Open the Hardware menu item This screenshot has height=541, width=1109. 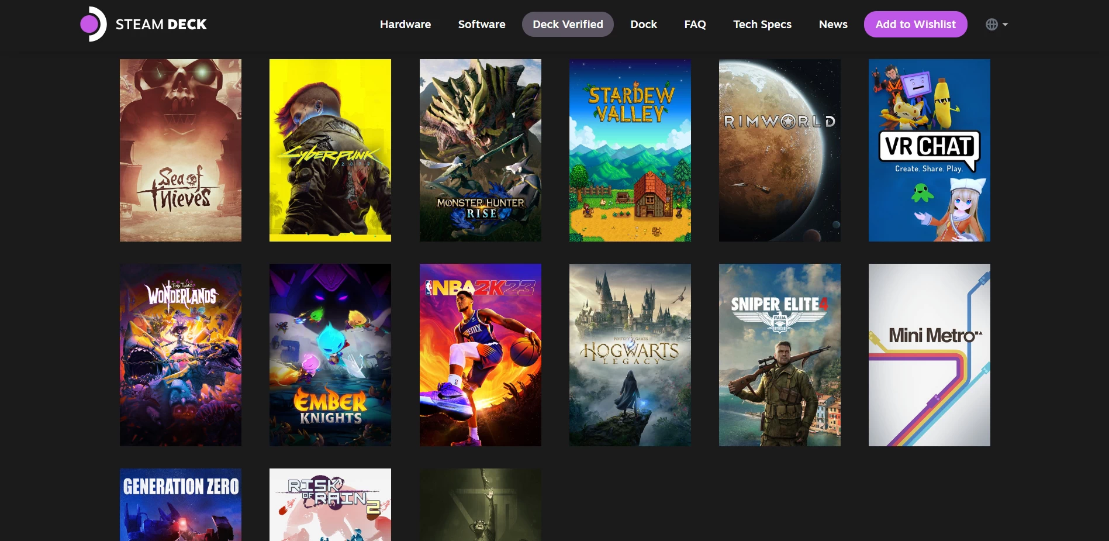(405, 25)
